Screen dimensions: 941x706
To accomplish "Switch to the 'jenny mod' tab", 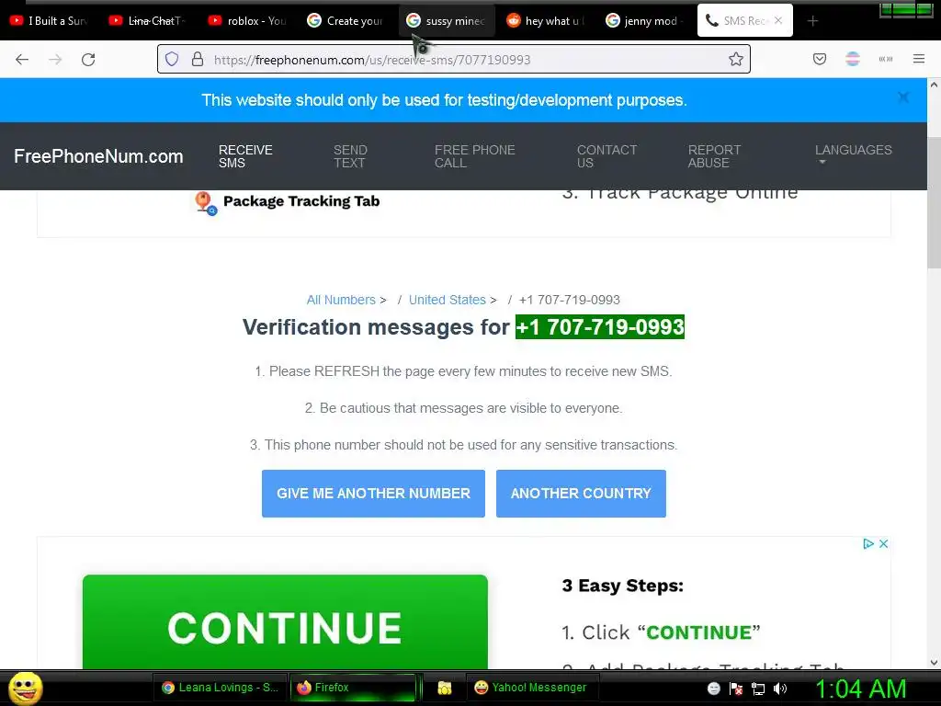I will (646, 21).
